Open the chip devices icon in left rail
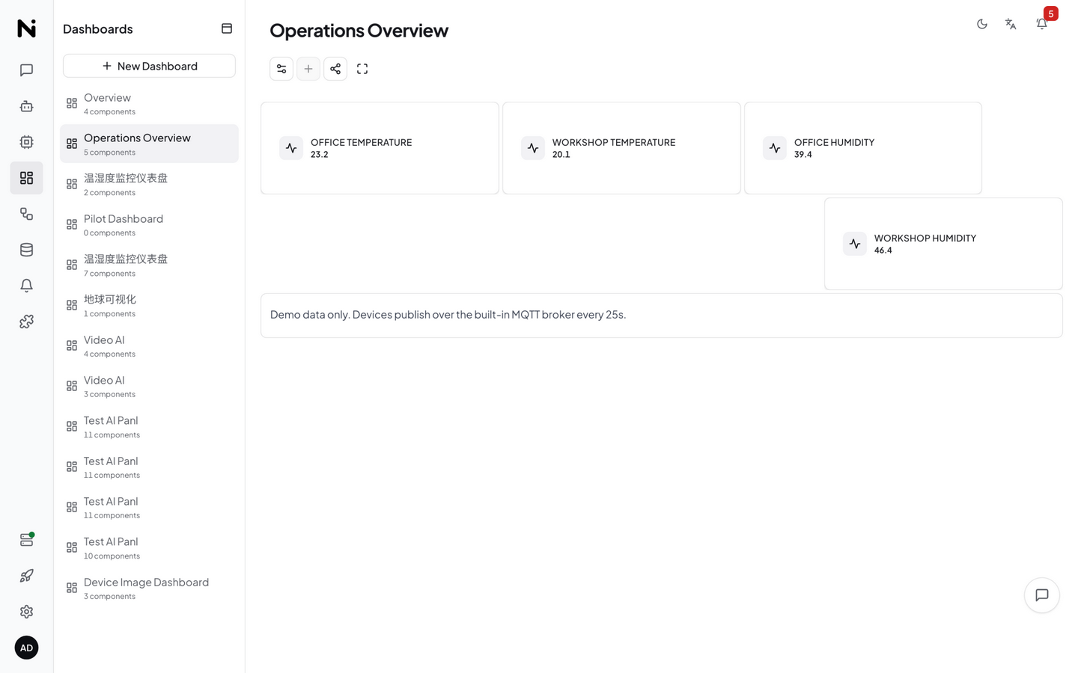 point(26,142)
